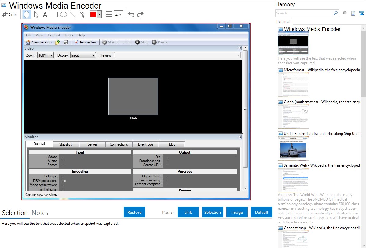366x248 pixels.
Task: Click New Session in the encoder toolbar
Action: tap(38, 42)
